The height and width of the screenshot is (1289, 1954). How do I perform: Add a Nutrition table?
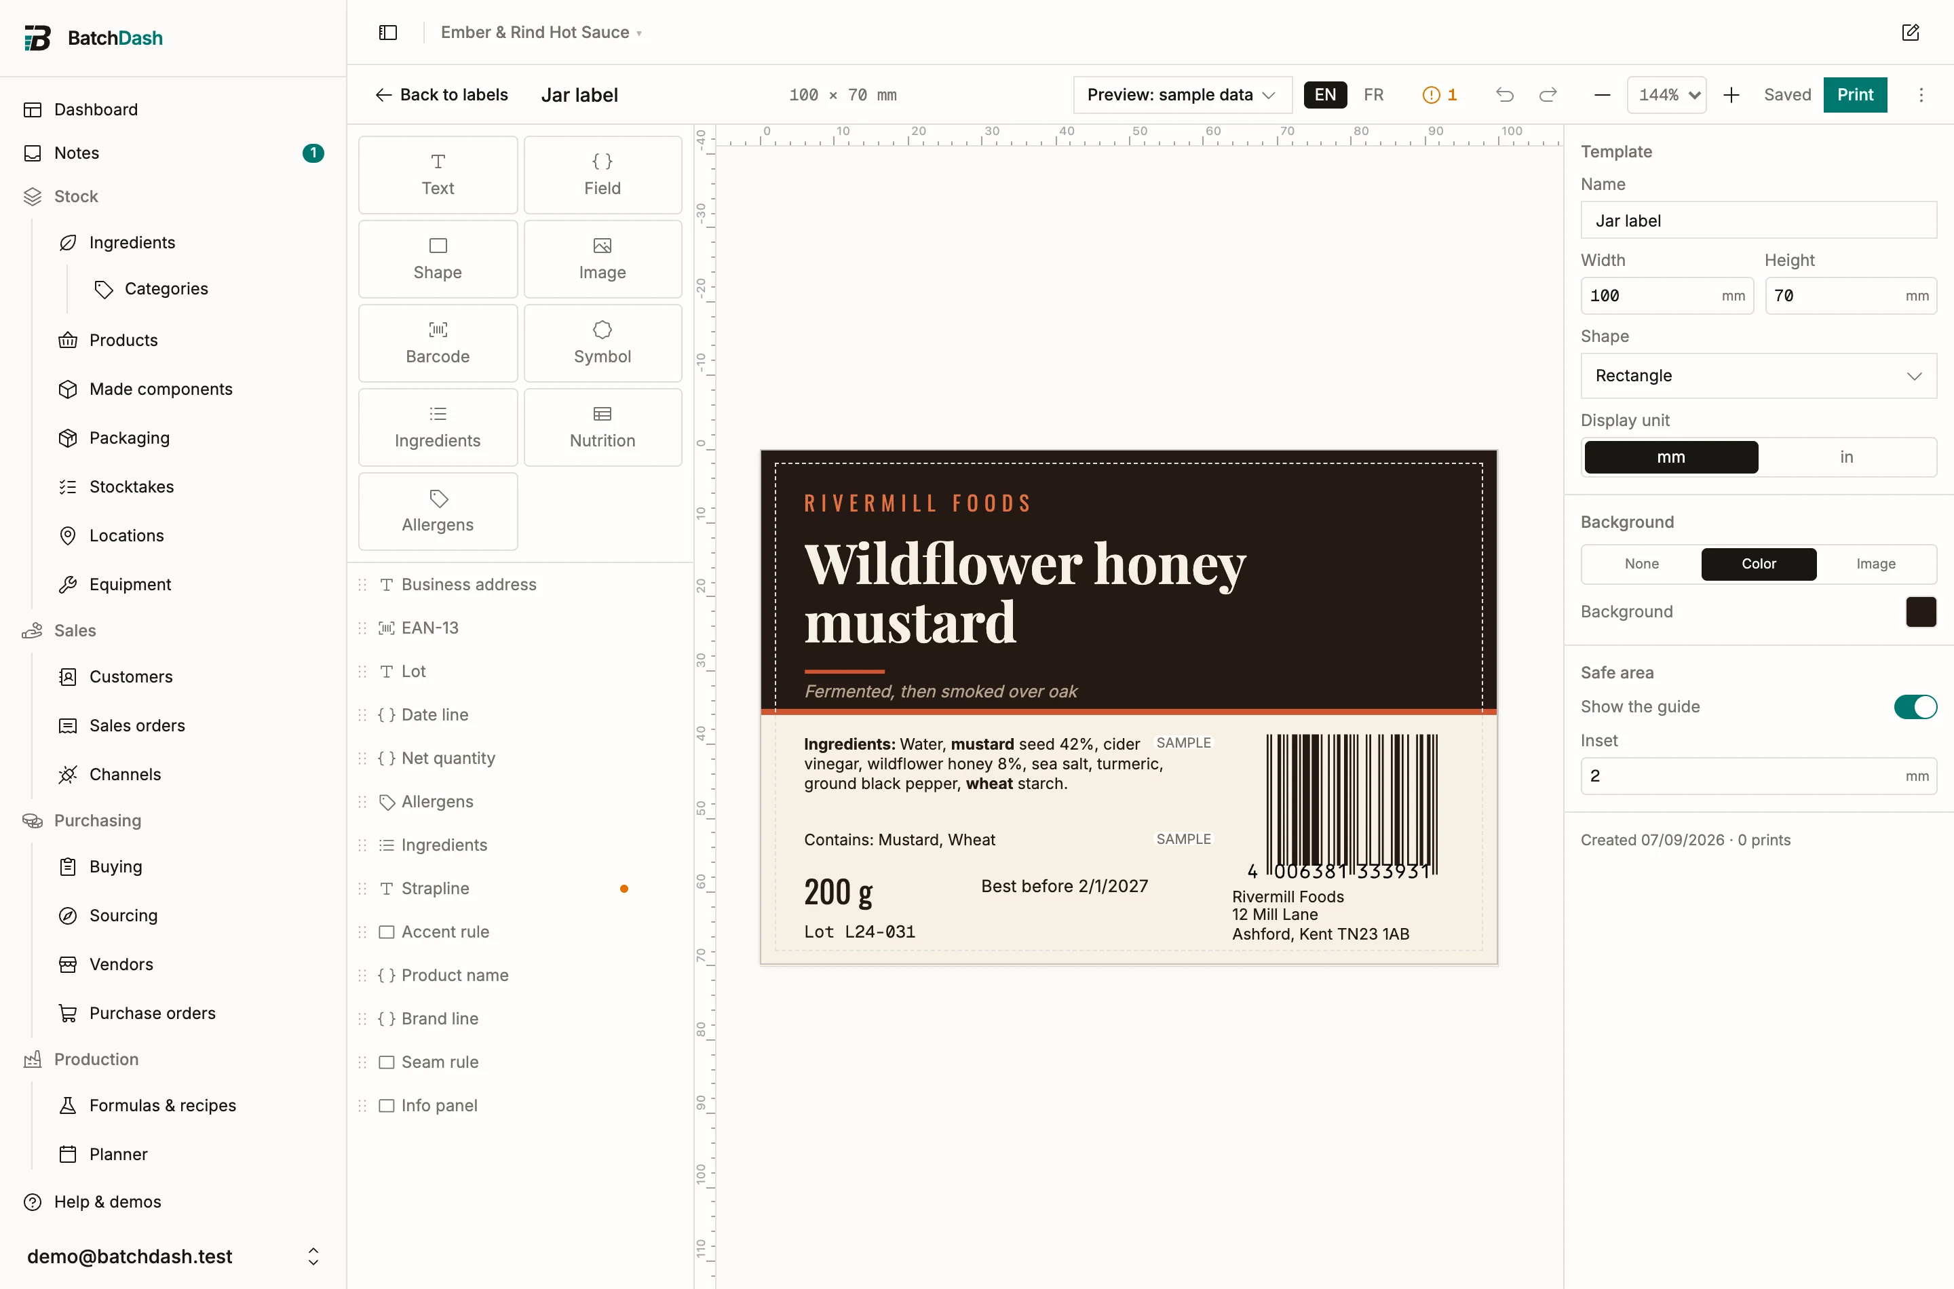(x=602, y=427)
